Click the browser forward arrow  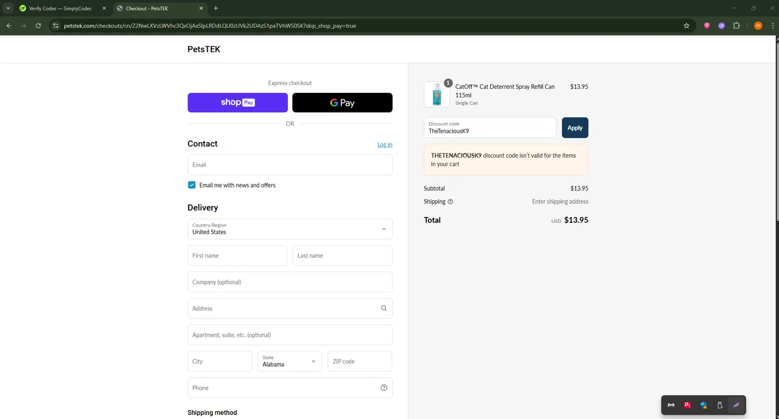click(x=23, y=25)
